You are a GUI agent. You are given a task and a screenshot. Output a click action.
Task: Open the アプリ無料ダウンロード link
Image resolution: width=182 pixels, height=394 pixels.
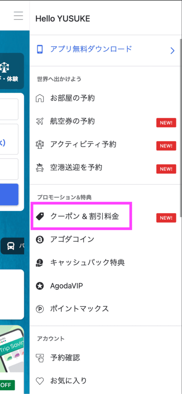click(104, 50)
